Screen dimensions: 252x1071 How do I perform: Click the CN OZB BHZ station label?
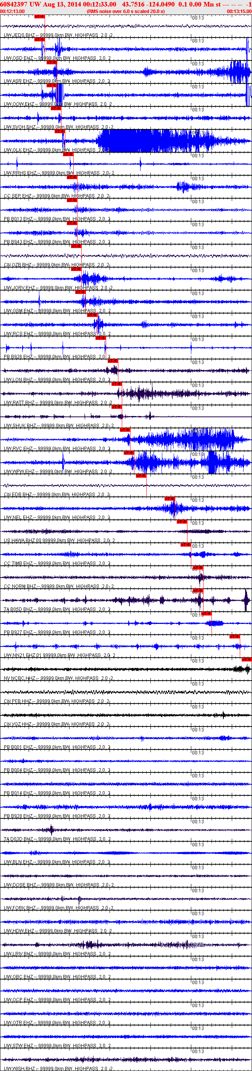pyautogui.click(x=57, y=265)
